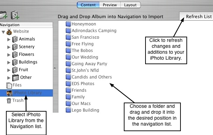The image size is (213, 135).
Task: Select the Flowers navigation item
Action: click(x=27, y=54)
